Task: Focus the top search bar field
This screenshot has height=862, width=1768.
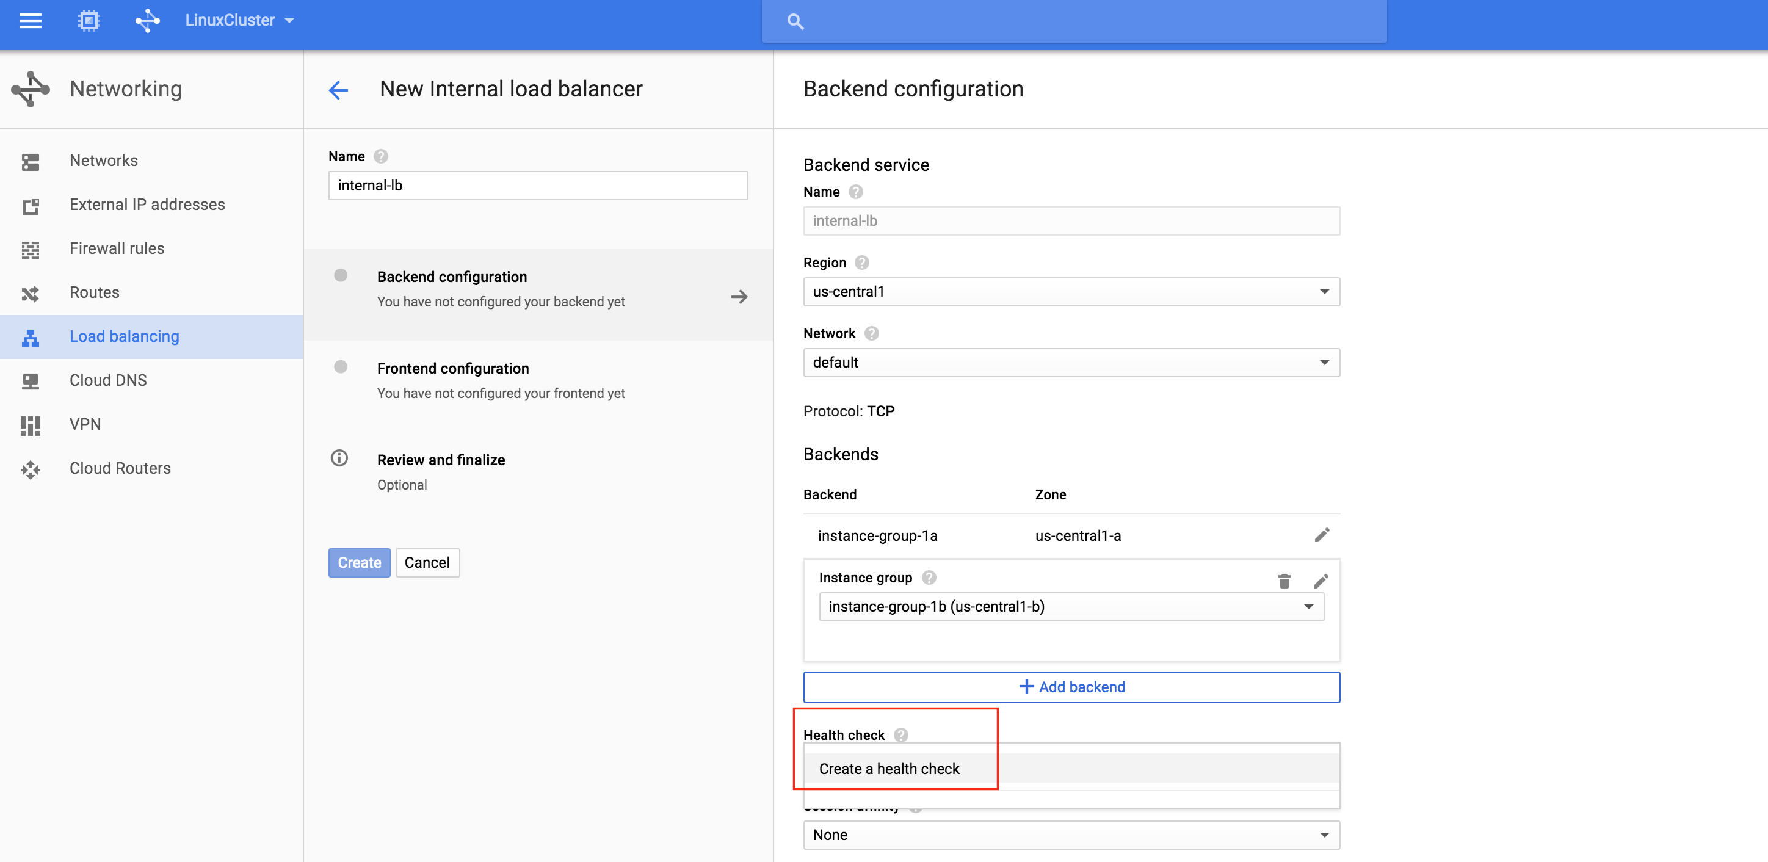Action: click(x=1073, y=22)
